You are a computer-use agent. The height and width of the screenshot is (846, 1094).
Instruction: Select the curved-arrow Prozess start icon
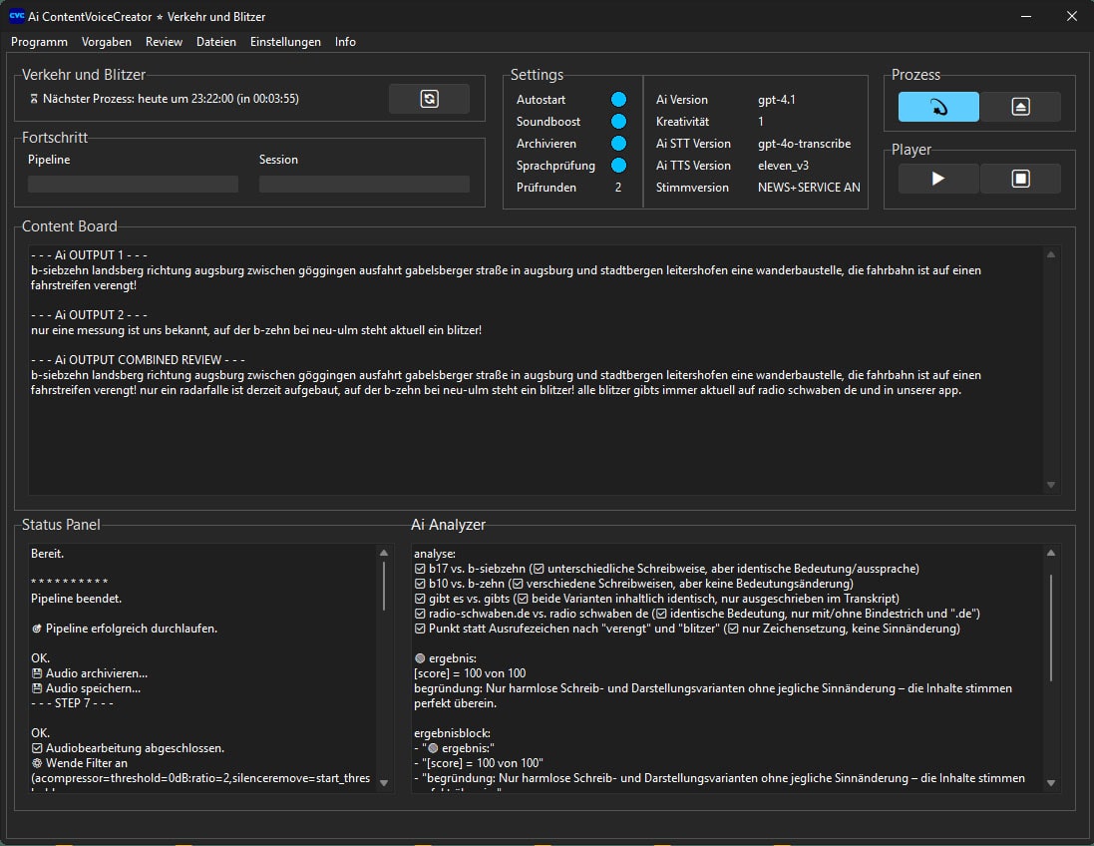[936, 106]
